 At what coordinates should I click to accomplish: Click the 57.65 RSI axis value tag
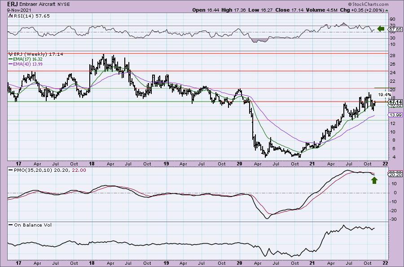395,29
